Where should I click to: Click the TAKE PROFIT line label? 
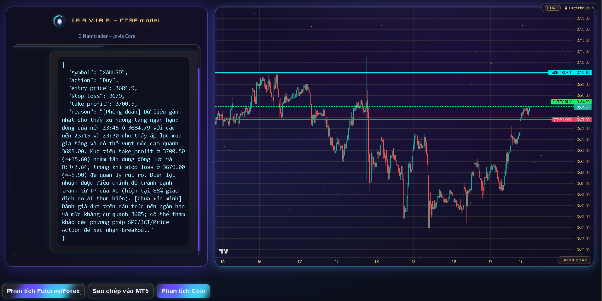561,73
